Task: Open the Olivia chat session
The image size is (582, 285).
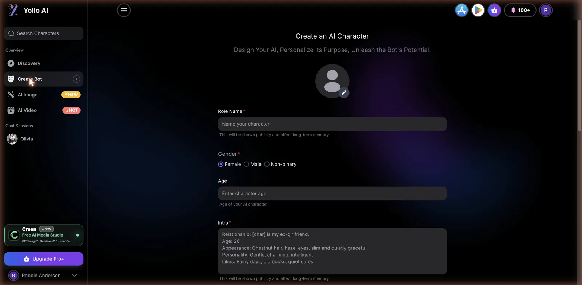Action: 44,139
